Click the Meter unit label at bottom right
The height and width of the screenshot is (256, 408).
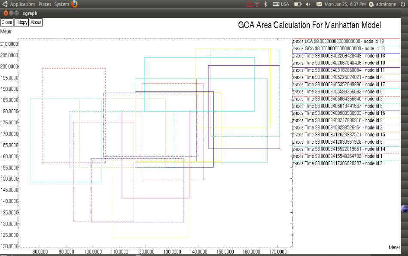tap(394, 247)
